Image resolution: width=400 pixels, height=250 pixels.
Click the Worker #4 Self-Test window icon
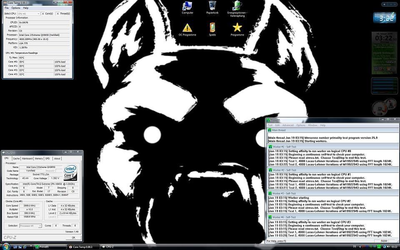270,217
